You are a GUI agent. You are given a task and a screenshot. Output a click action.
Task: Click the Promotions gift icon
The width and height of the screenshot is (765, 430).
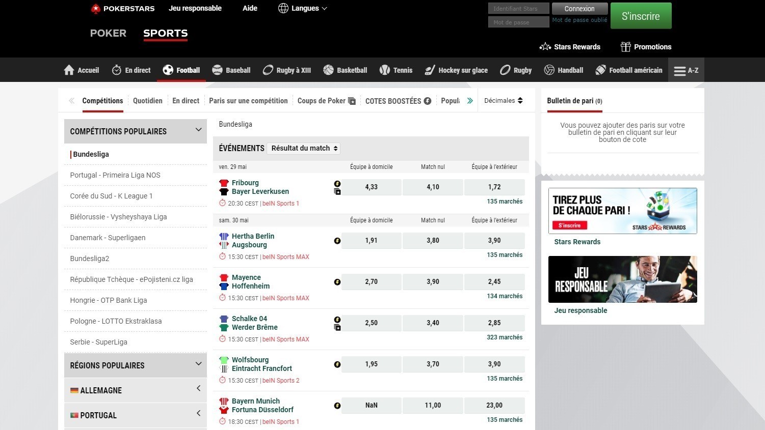[626, 47]
